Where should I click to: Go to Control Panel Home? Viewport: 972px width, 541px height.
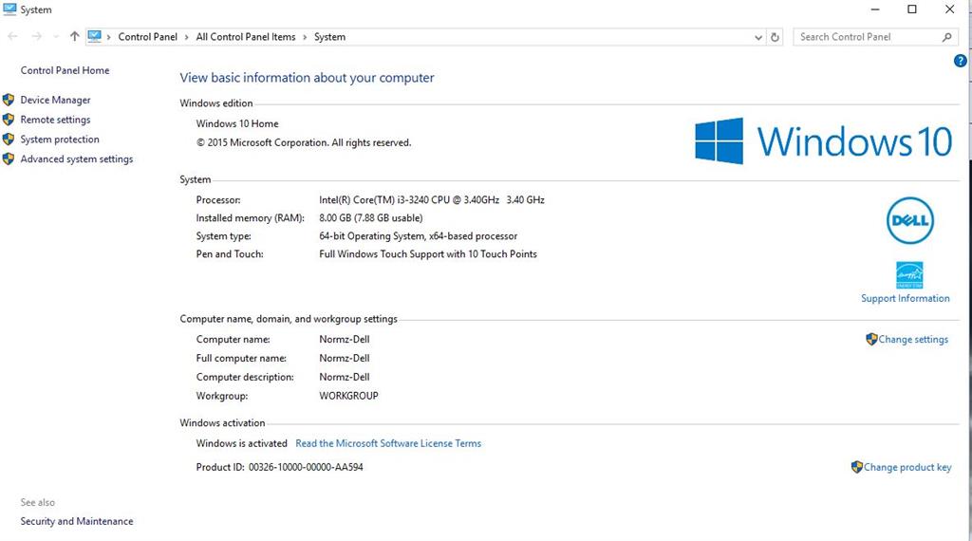65,70
